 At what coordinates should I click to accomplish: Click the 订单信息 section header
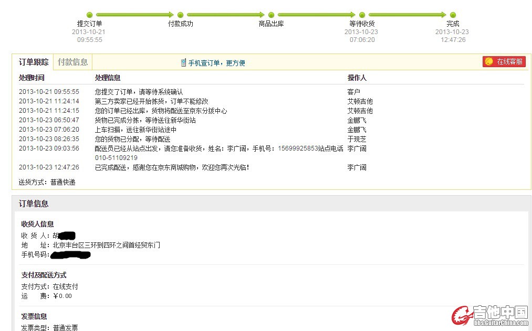(34, 204)
